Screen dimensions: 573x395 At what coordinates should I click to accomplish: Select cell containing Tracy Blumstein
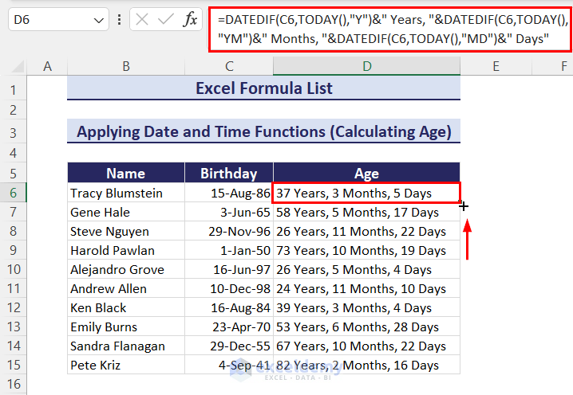126,193
